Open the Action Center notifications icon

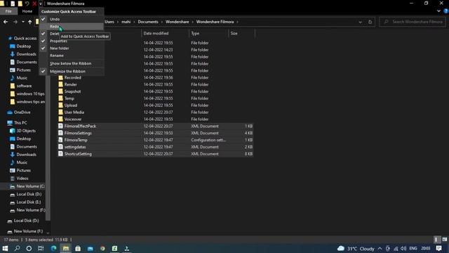[439, 248]
